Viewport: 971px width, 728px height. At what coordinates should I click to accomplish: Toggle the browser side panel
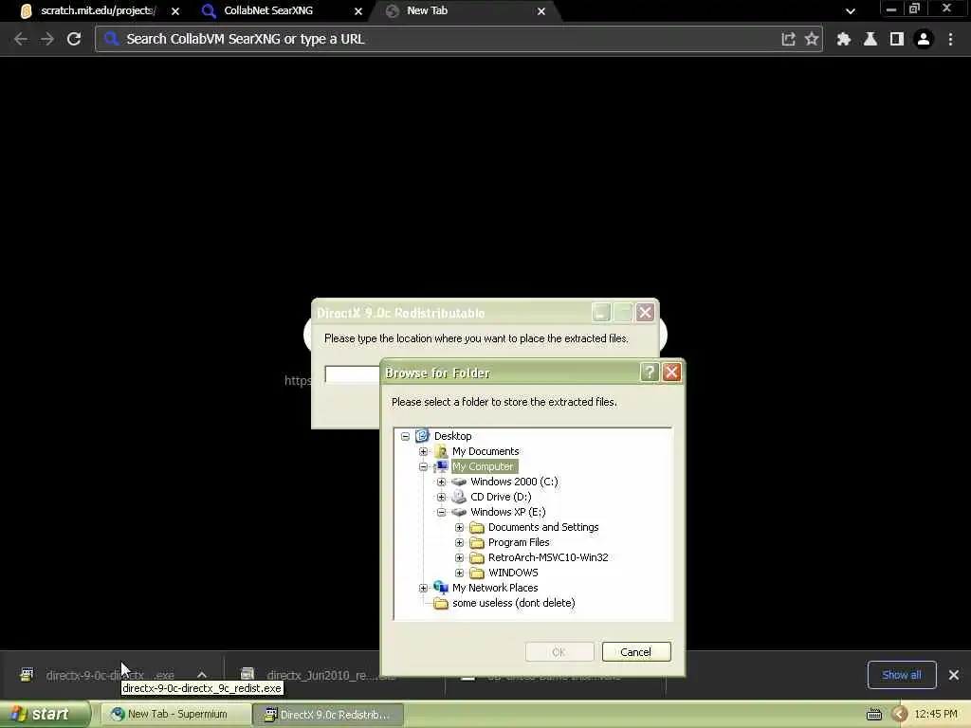[x=897, y=39]
